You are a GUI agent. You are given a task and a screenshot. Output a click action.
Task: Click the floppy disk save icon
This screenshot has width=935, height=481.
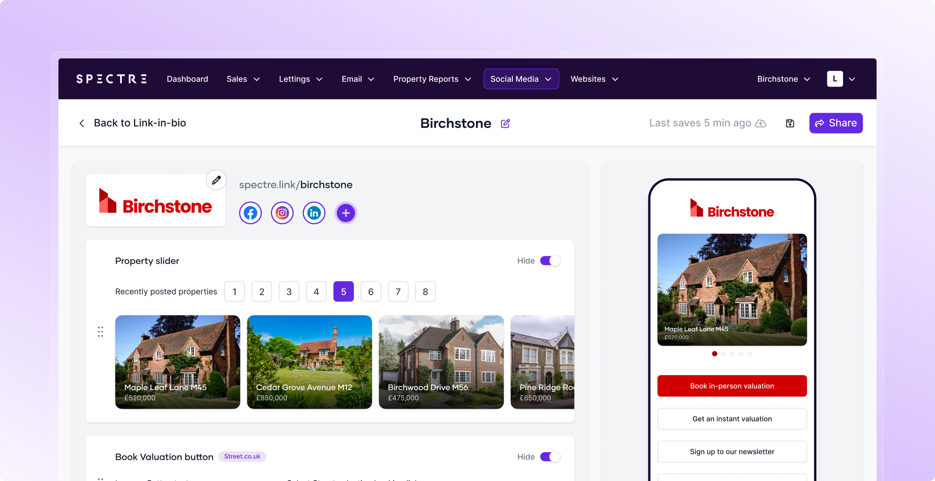pos(790,123)
